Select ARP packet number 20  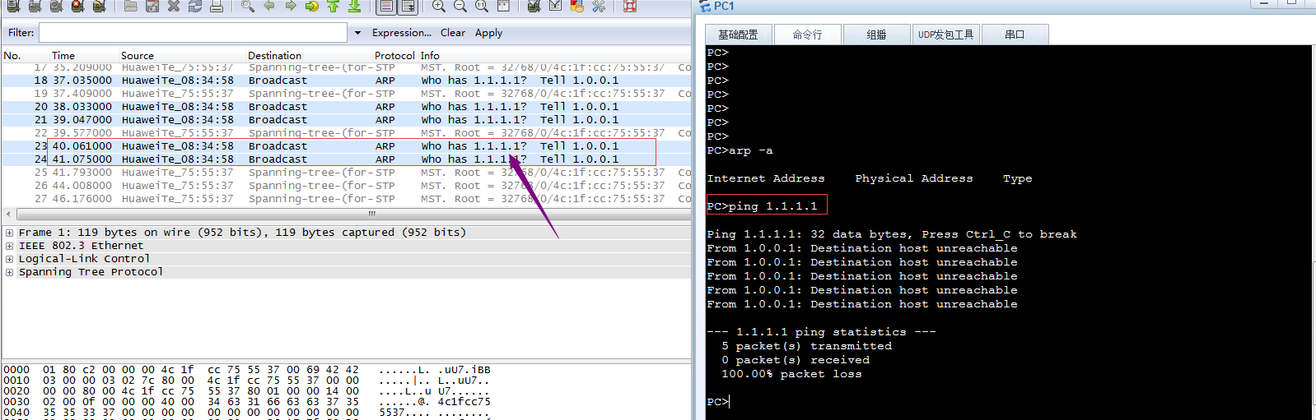(347, 107)
